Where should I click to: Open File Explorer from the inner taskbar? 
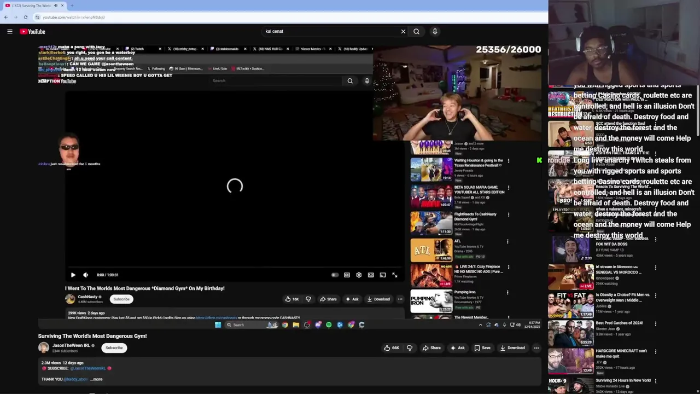click(296, 325)
